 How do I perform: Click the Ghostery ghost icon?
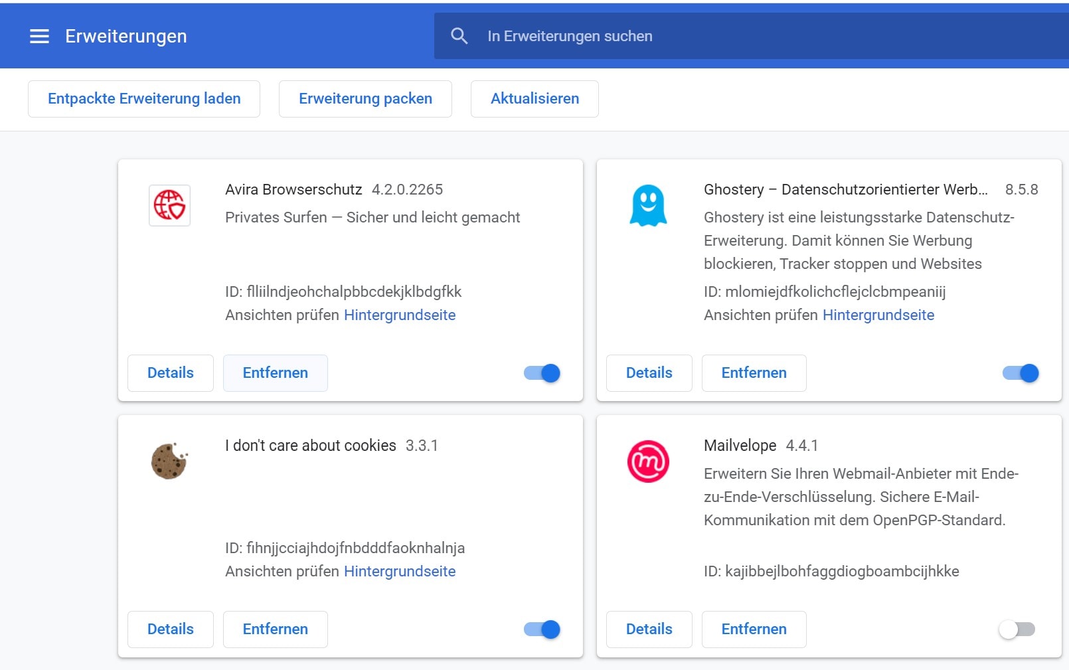[x=648, y=205]
